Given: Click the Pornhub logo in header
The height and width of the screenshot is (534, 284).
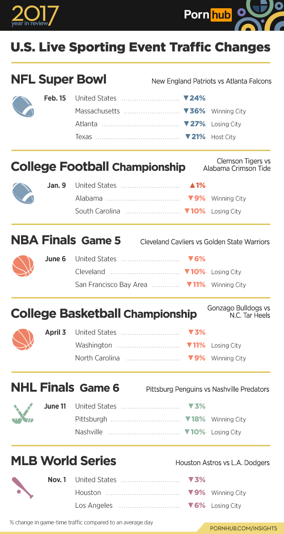Looking at the screenshot, I should pyautogui.click(x=208, y=15).
